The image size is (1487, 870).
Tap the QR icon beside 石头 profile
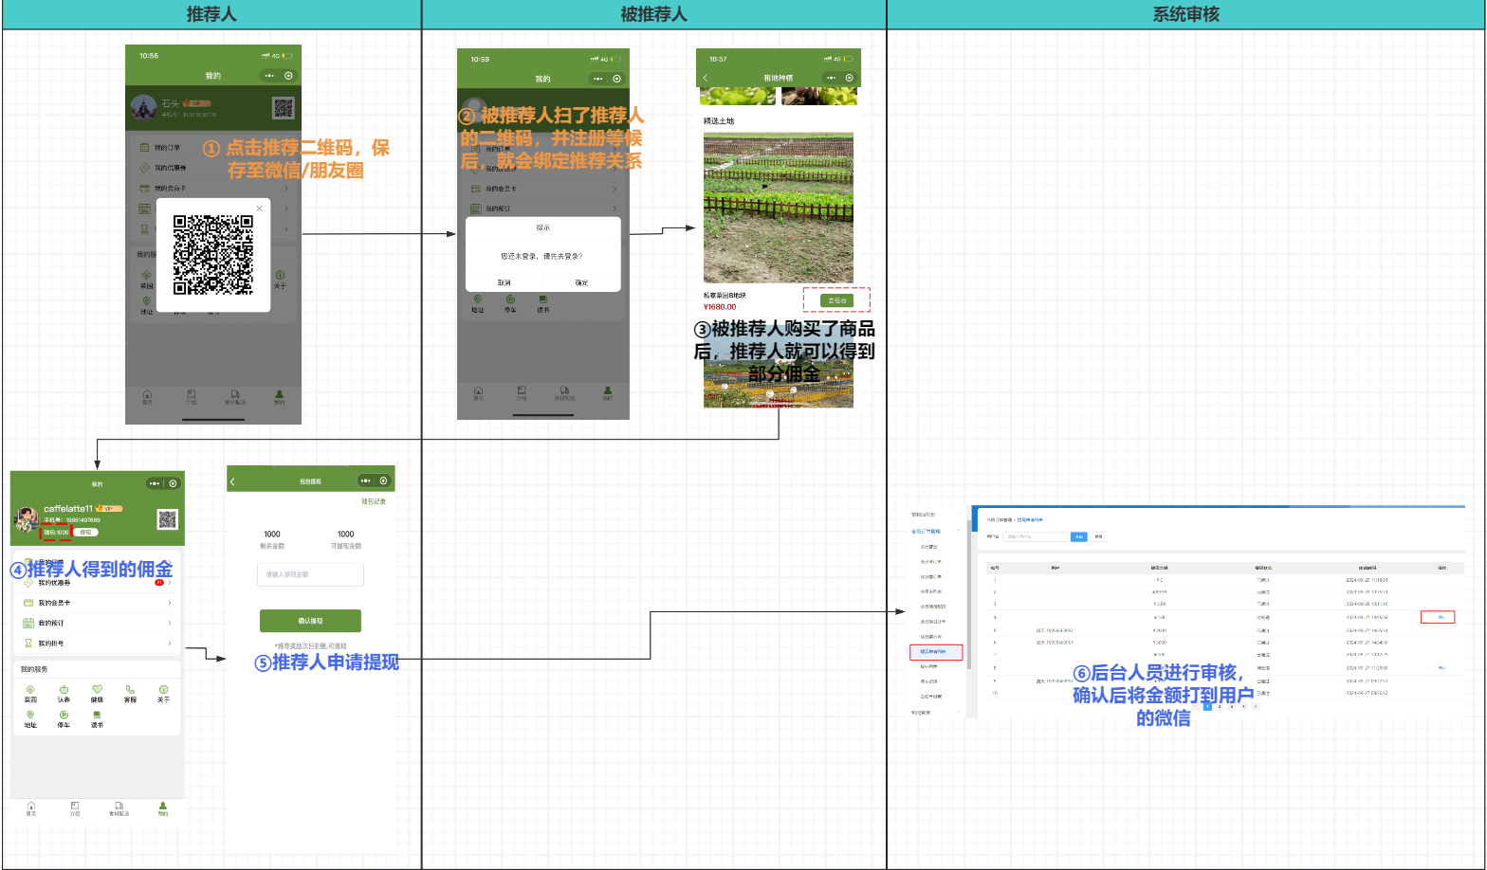284,108
